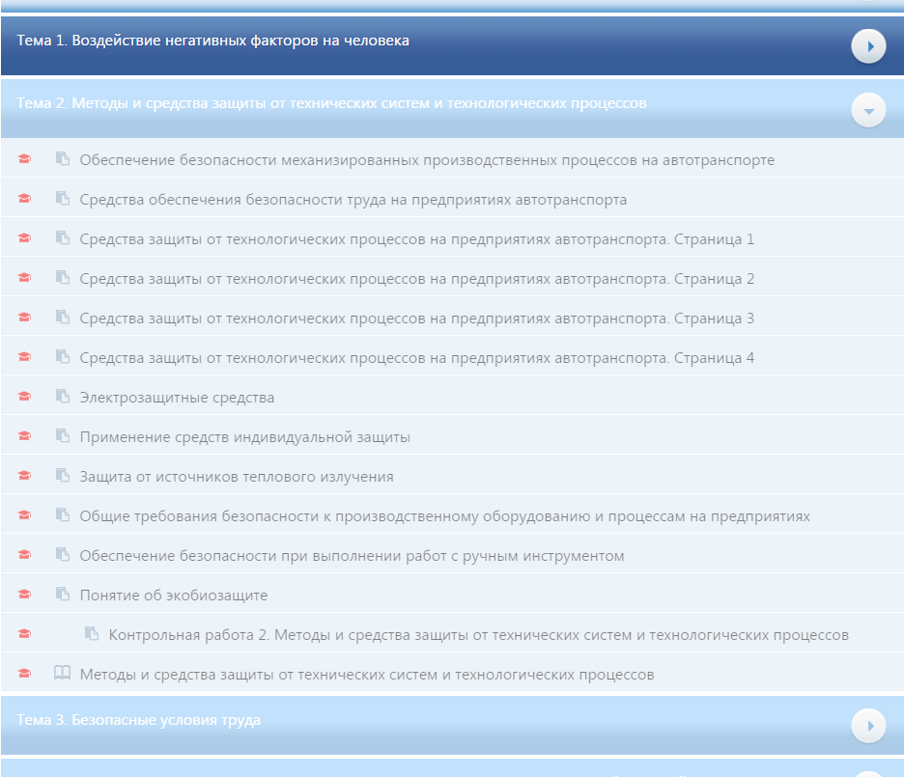904x777 pixels.
Task: Open Понятие об экобиозащите lesson
Action: tap(174, 596)
